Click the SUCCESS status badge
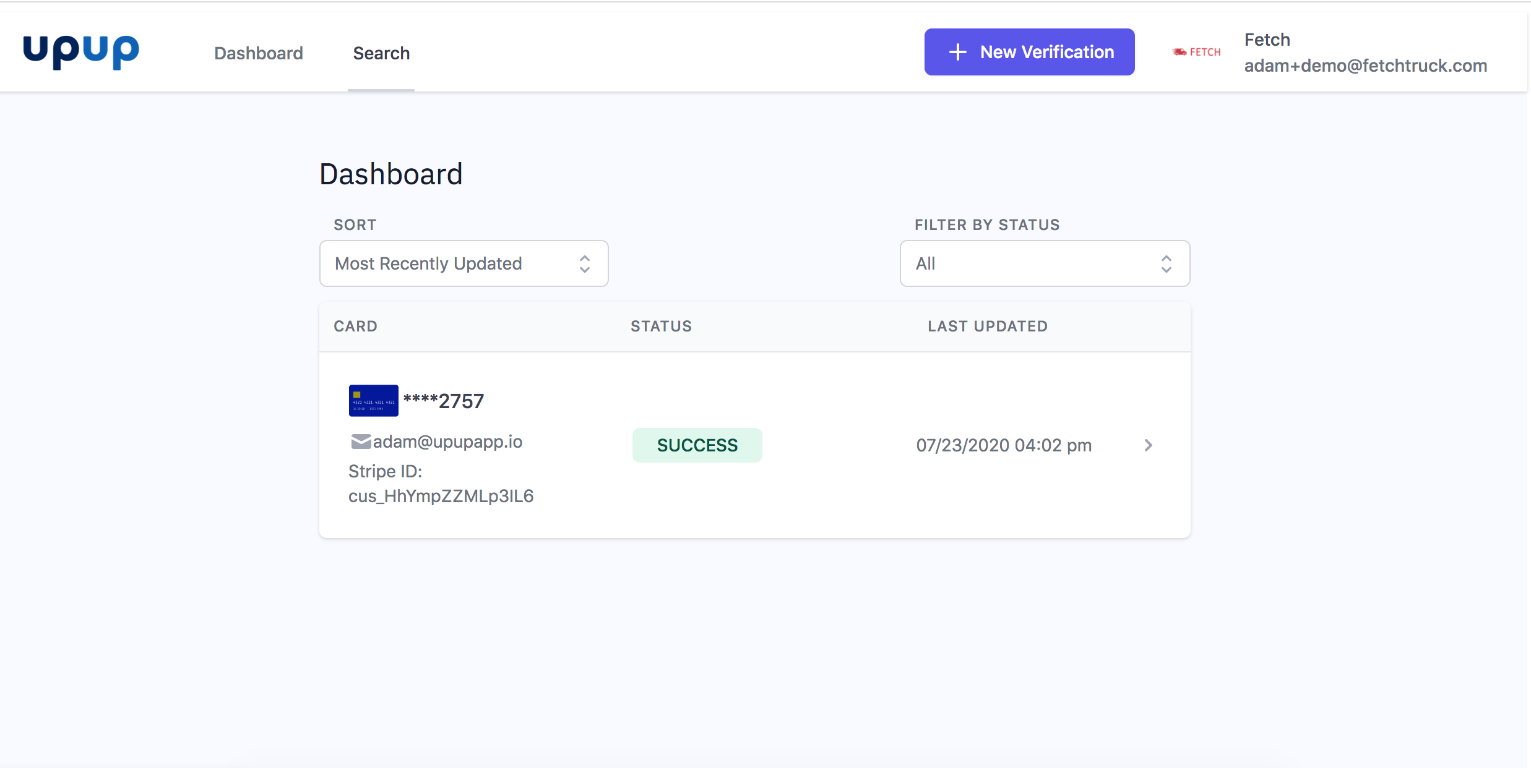1531x768 pixels. [697, 445]
